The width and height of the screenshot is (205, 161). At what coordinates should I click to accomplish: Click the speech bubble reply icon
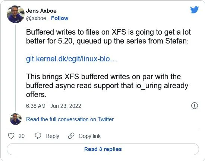coord(38,136)
